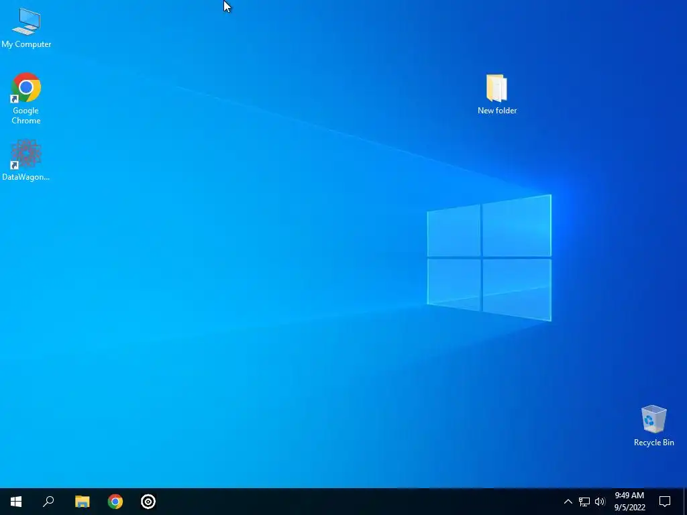Click the 'My Computer' label text
The width and height of the screenshot is (687, 515).
click(26, 44)
